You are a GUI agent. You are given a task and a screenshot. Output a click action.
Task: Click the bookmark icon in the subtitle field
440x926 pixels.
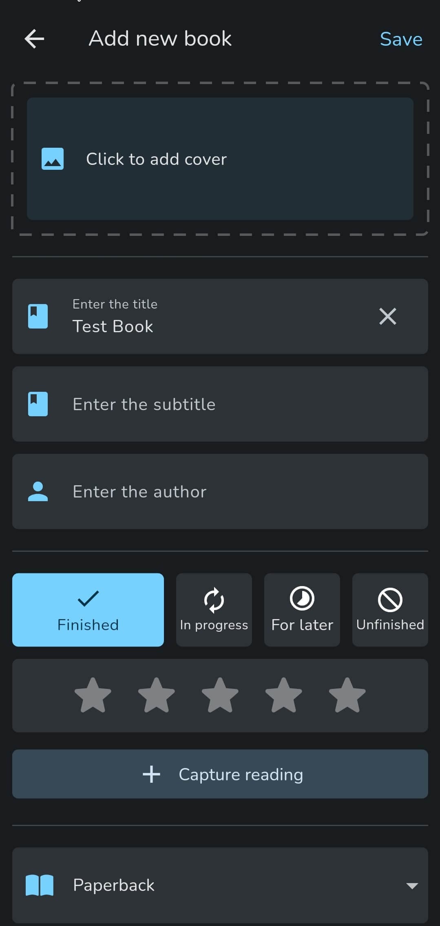point(38,404)
